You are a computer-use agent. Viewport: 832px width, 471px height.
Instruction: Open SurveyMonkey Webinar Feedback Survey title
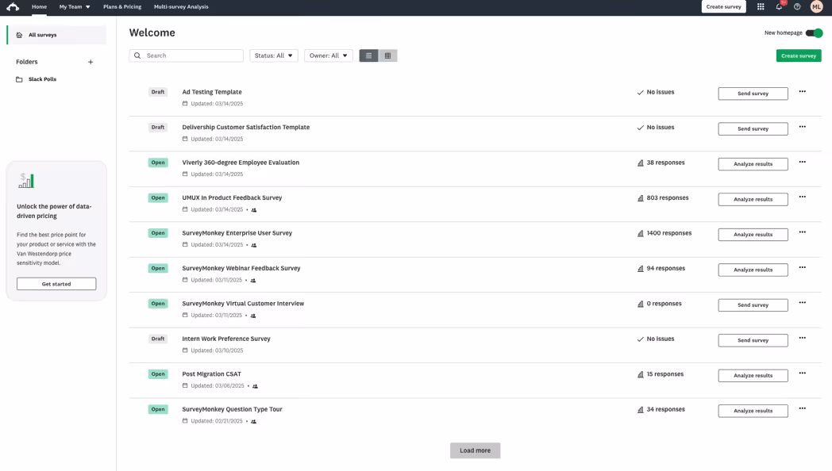(241, 268)
